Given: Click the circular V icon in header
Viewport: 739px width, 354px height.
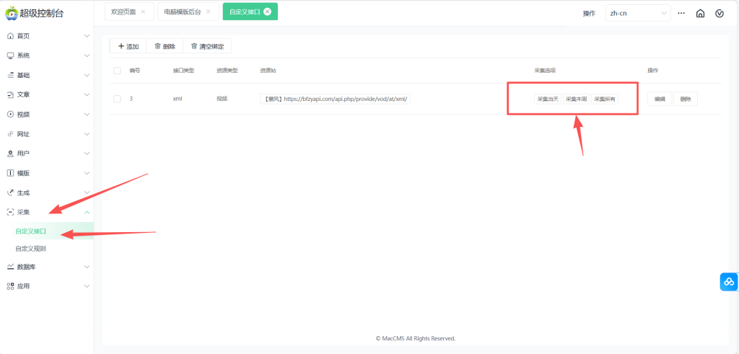Looking at the screenshot, I should point(720,13).
